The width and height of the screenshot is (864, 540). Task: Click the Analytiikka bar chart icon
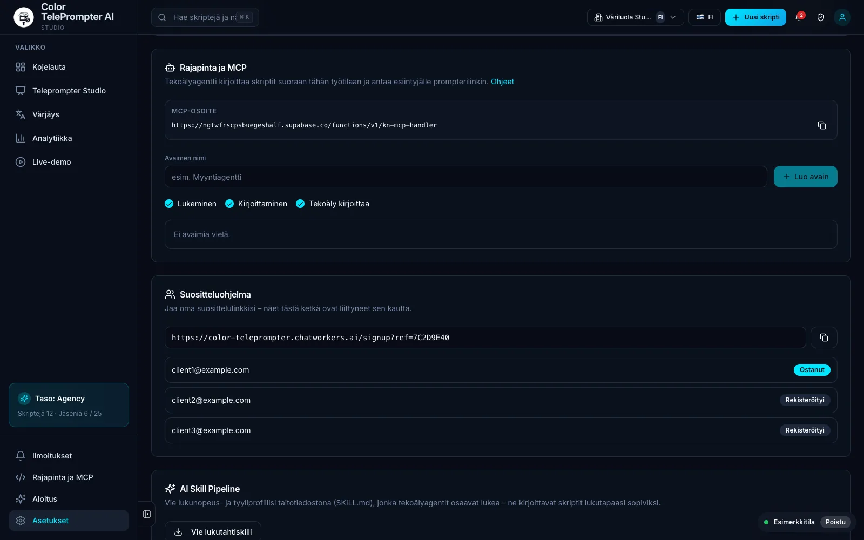pos(21,138)
